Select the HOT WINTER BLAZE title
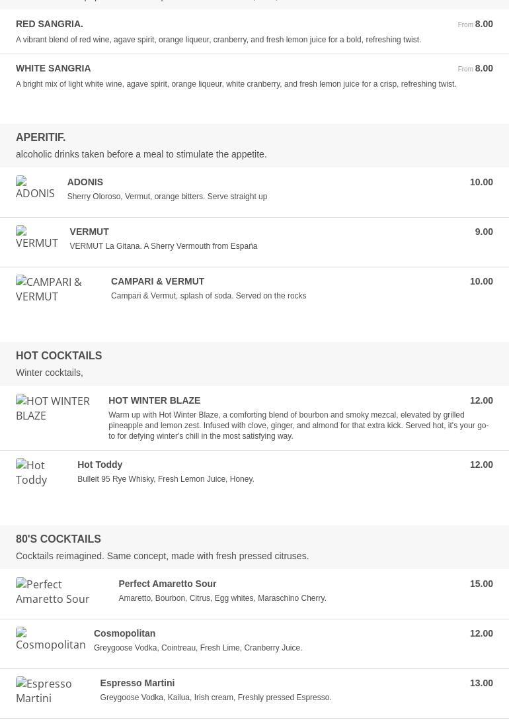 click(x=154, y=400)
